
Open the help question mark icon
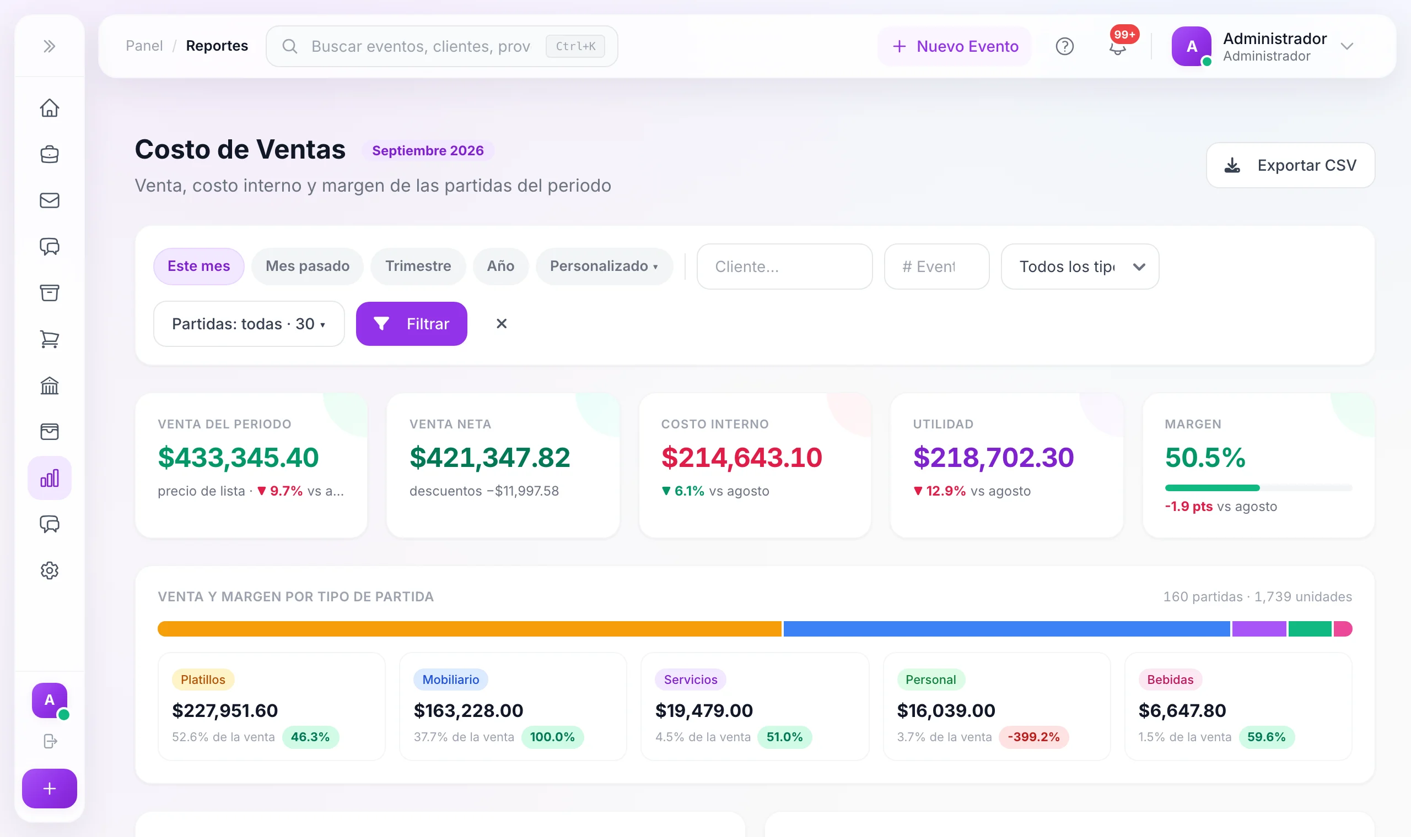point(1064,46)
